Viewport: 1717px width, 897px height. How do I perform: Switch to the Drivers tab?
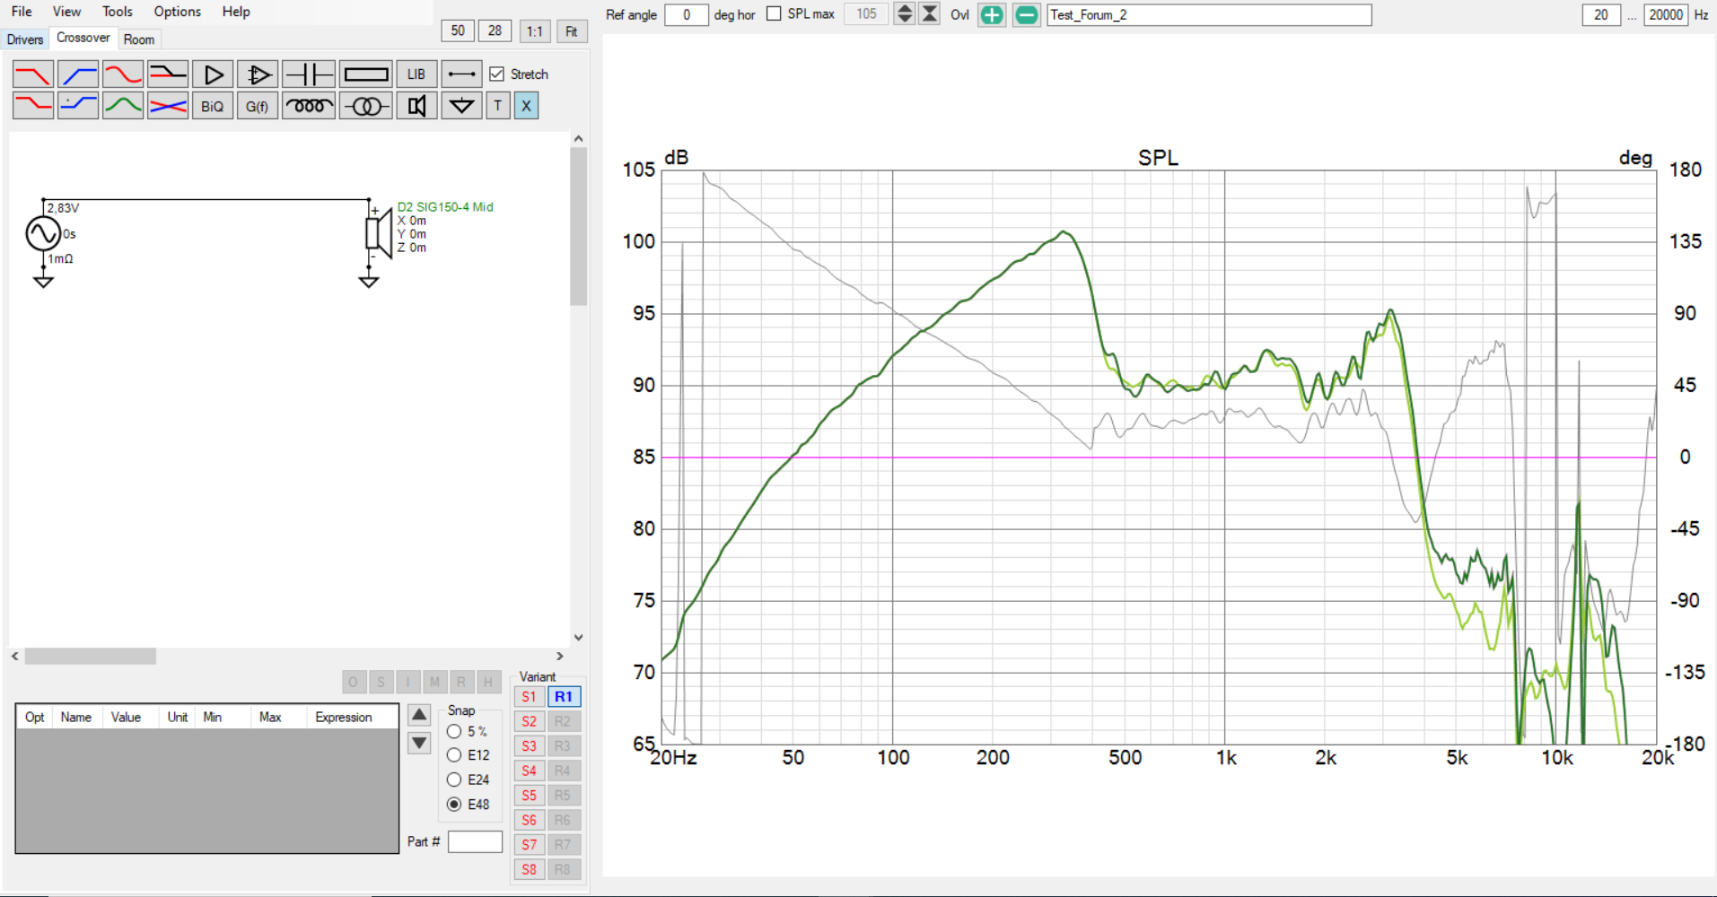coord(25,39)
